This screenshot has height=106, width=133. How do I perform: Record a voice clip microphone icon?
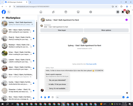point(41,97)
